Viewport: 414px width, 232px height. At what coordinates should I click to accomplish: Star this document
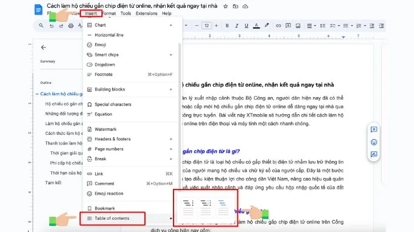click(x=225, y=6)
